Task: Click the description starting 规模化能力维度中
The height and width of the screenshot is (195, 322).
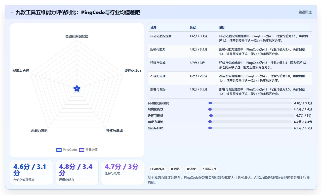Action: (262, 52)
